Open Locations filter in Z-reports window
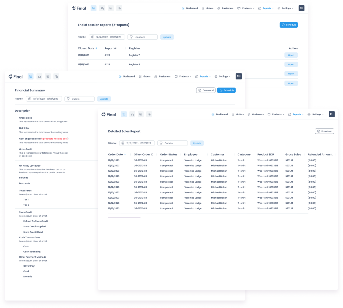343x308 pixels. (x=143, y=37)
